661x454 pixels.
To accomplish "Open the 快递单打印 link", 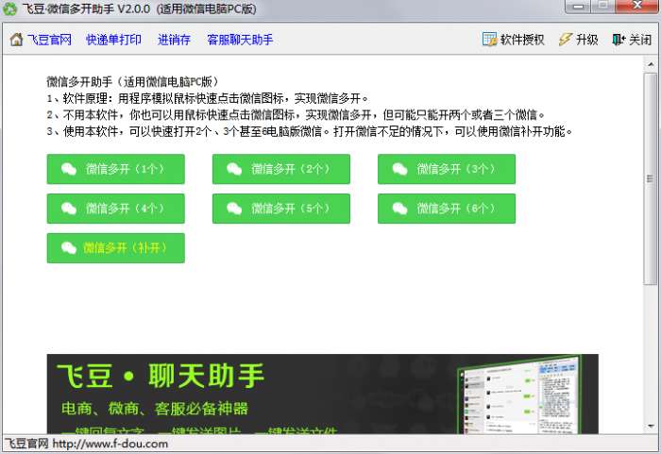I will click(x=113, y=40).
